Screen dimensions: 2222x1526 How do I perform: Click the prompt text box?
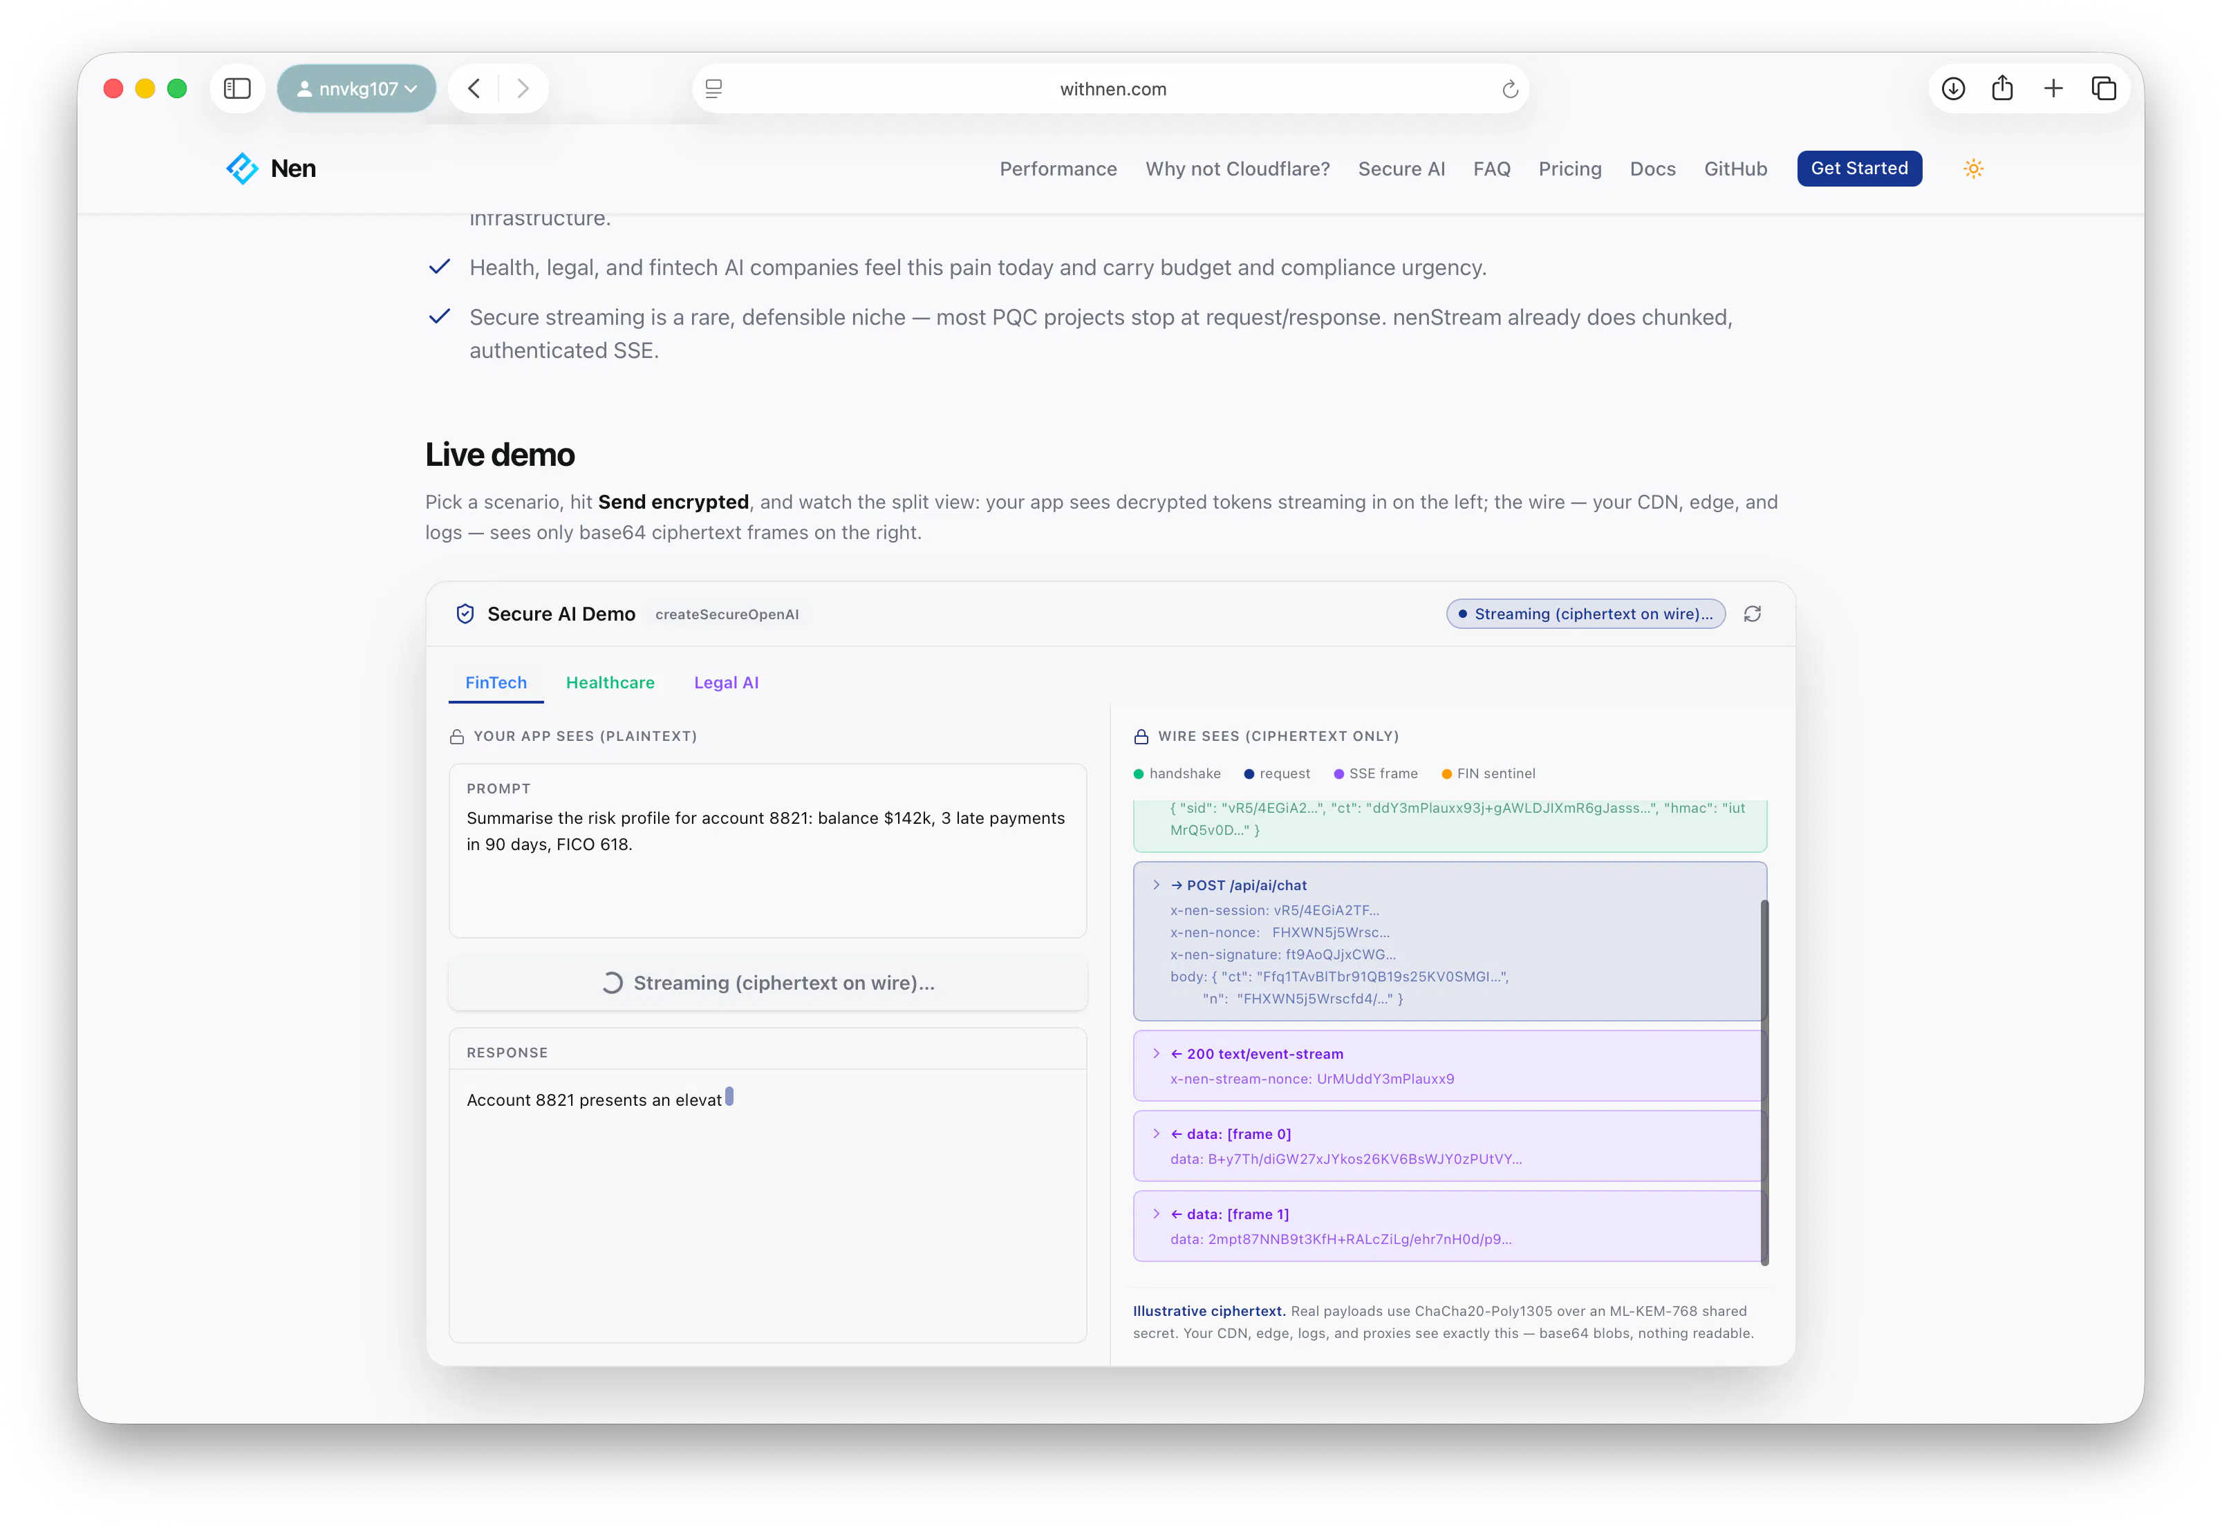(x=767, y=850)
